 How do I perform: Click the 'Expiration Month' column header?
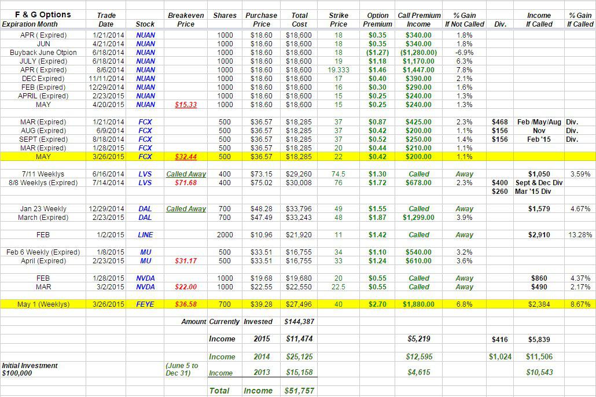(30, 24)
